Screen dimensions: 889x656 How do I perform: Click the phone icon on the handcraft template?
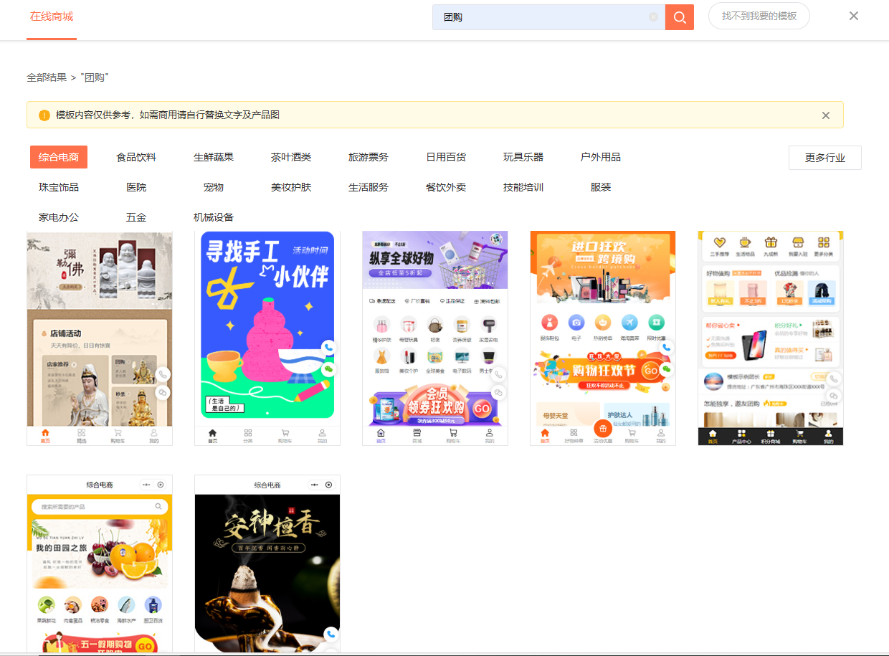pyautogui.click(x=328, y=347)
